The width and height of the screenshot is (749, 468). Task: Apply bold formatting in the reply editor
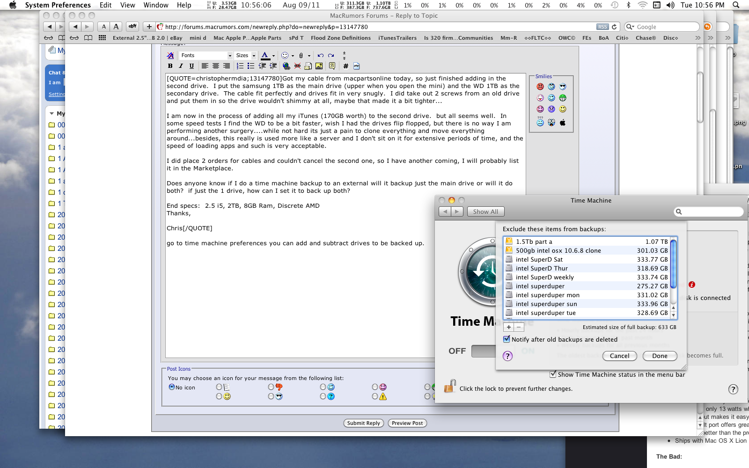170,66
